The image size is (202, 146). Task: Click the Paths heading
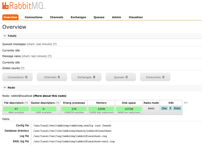tap(6, 119)
